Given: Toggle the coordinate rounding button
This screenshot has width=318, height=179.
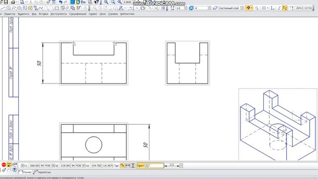Looking at the screenshot, I should pos(285,8).
